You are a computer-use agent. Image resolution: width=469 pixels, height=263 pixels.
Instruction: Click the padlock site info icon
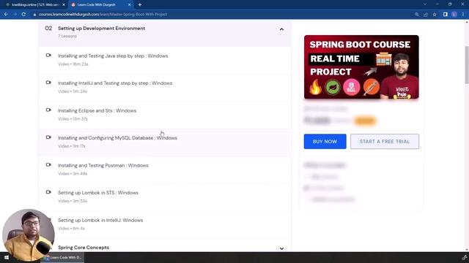(34, 15)
